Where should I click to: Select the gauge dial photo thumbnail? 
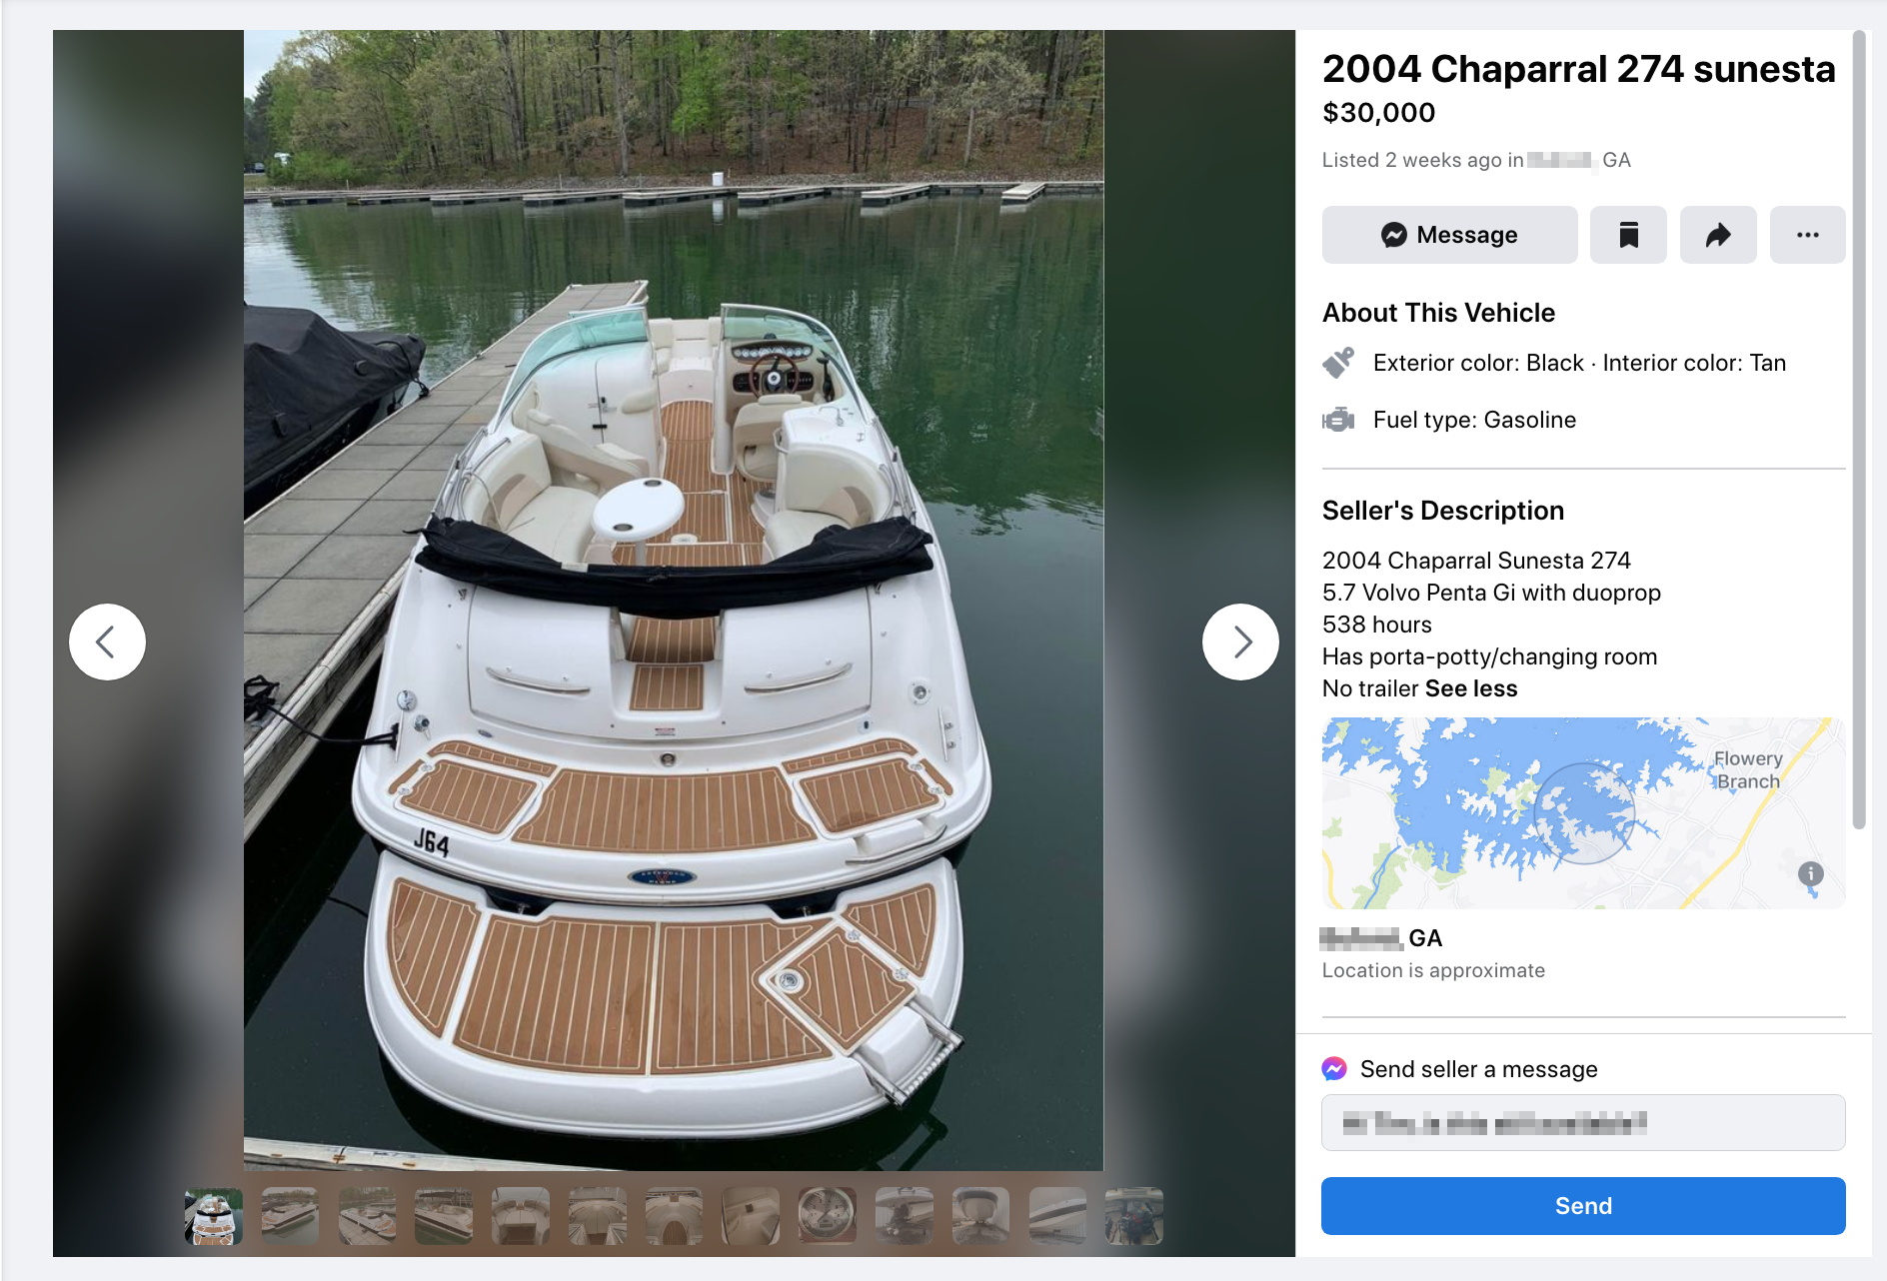click(x=828, y=1216)
